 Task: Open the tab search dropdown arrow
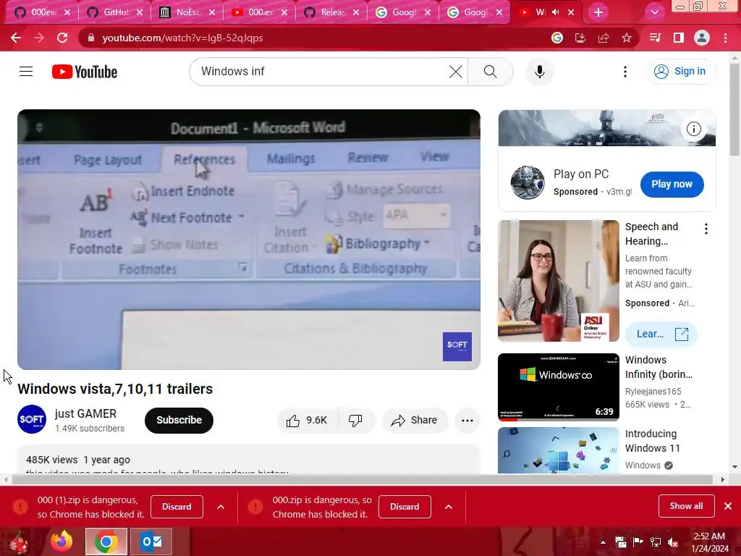tap(654, 12)
